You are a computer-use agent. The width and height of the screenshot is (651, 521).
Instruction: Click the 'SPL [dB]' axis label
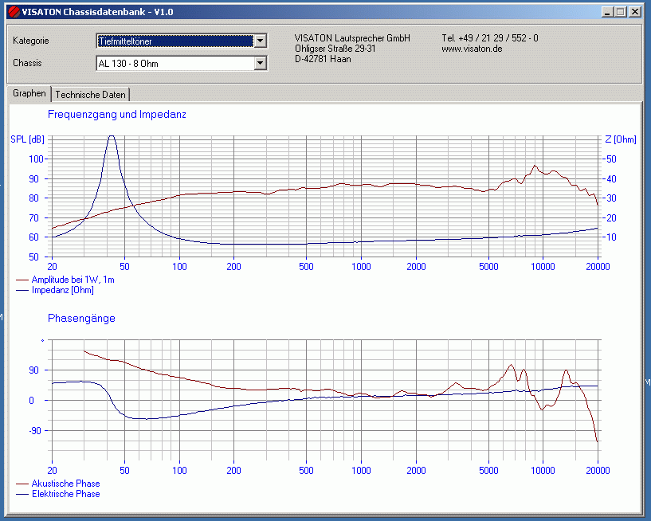click(x=27, y=139)
